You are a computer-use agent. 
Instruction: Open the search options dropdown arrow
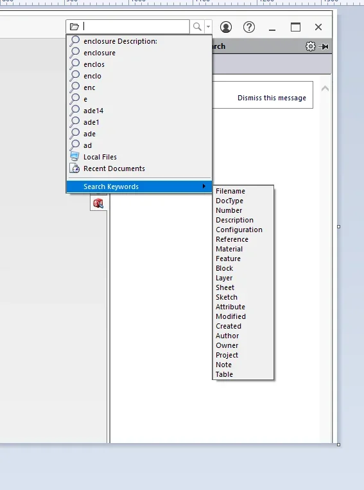click(209, 27)
